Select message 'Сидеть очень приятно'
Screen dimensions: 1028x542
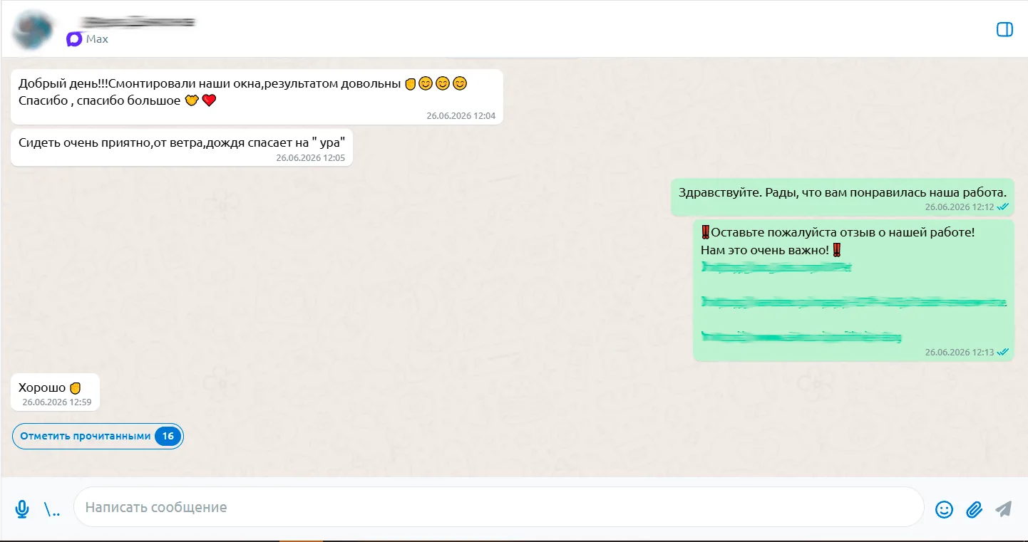(x=182, y=147)
